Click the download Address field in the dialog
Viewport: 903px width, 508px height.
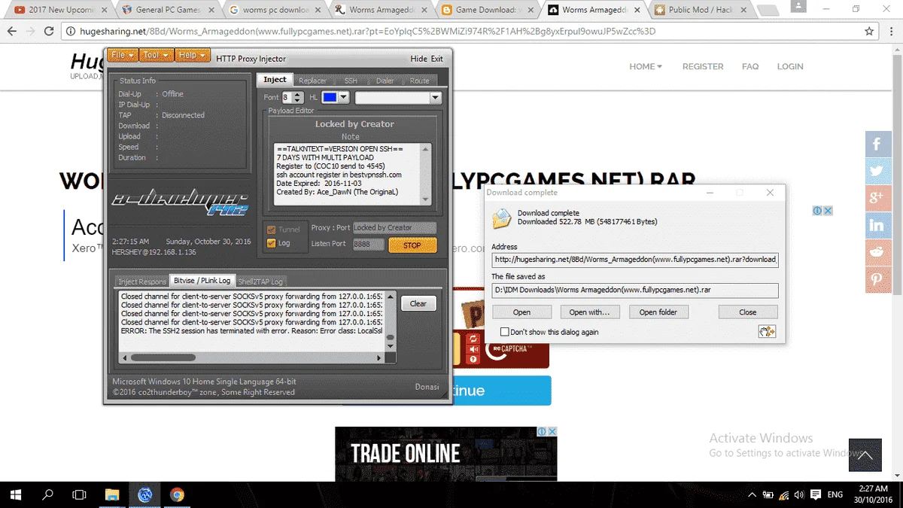click(635, 260)
